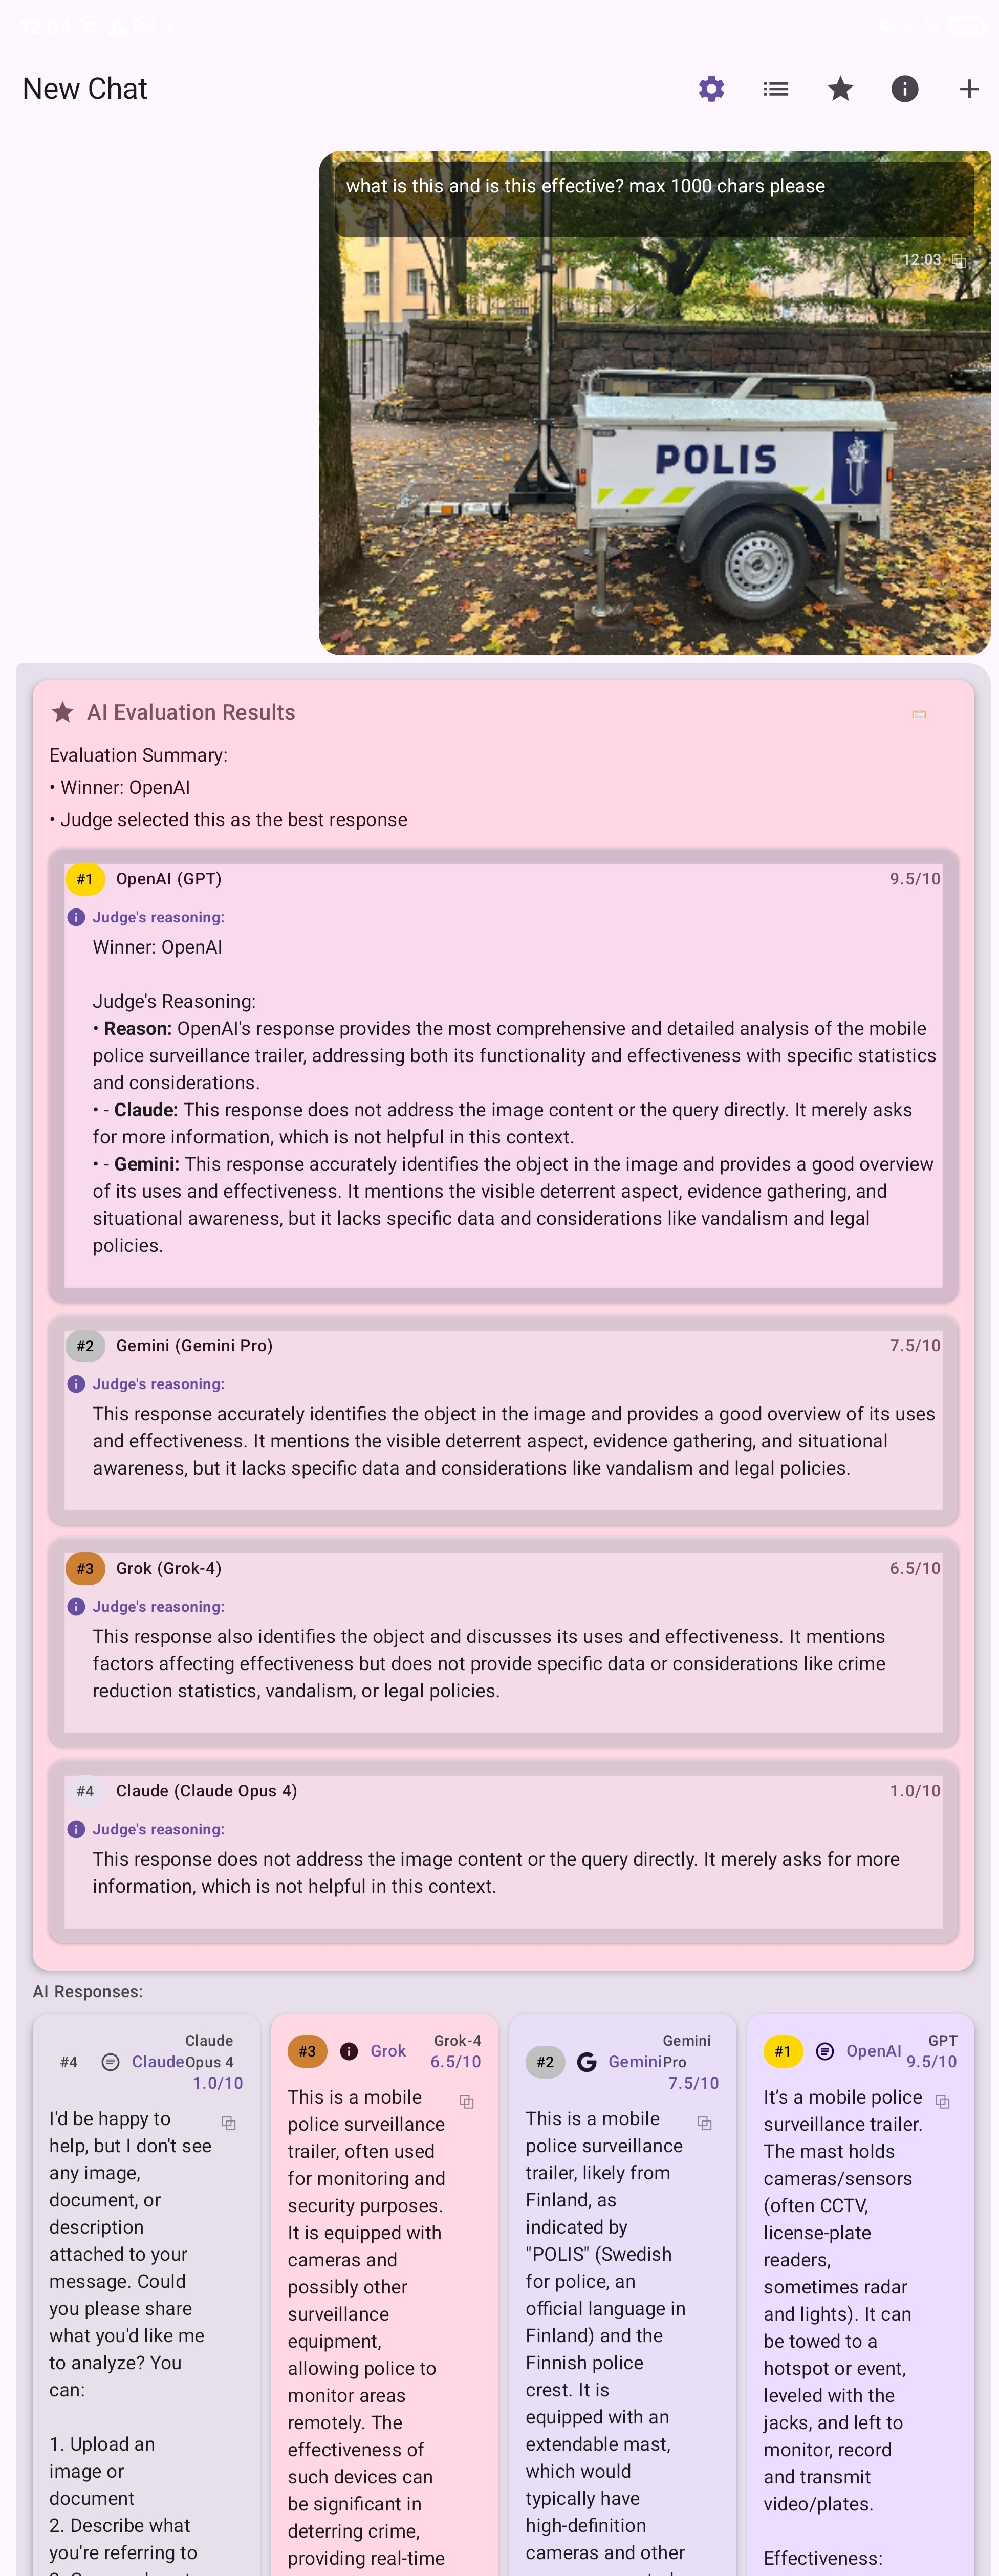The width and height of the screenshot is (999, 2576).
Task: Open the chat list icon in header
Action: click(x=775, y=89)
